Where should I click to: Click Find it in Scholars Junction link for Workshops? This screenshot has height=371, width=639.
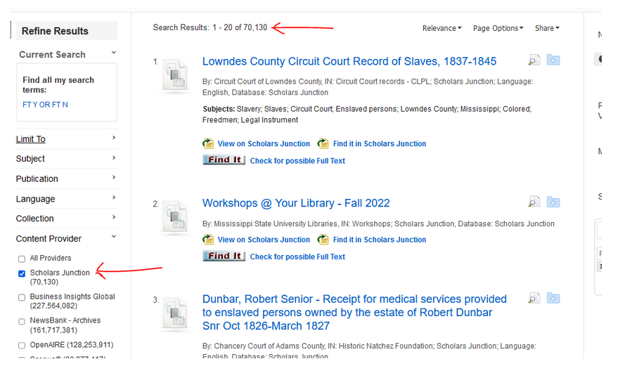point(380,240)
